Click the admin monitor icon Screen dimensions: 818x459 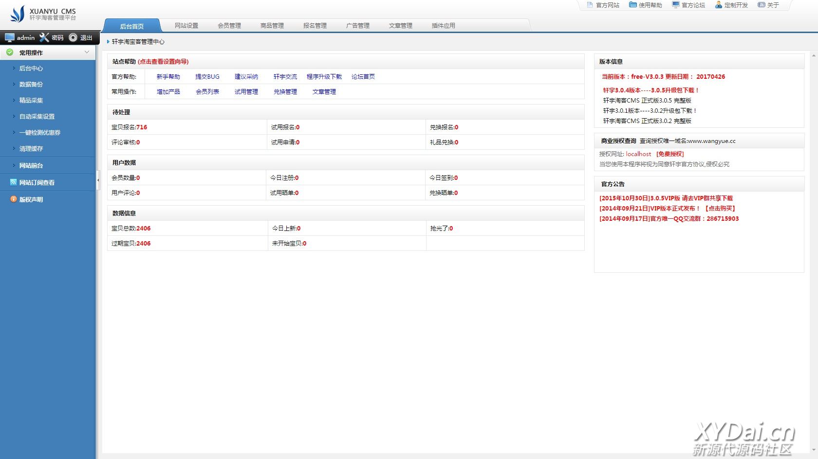point(10,37)
